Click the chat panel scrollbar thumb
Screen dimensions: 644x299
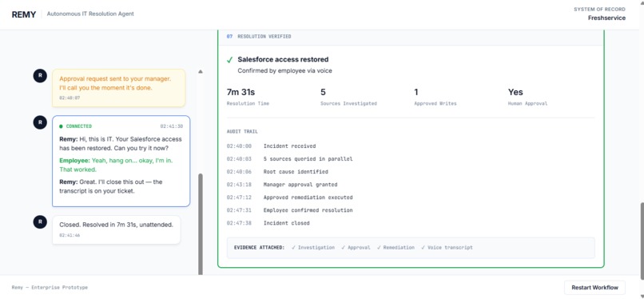[x=201, y=224]
